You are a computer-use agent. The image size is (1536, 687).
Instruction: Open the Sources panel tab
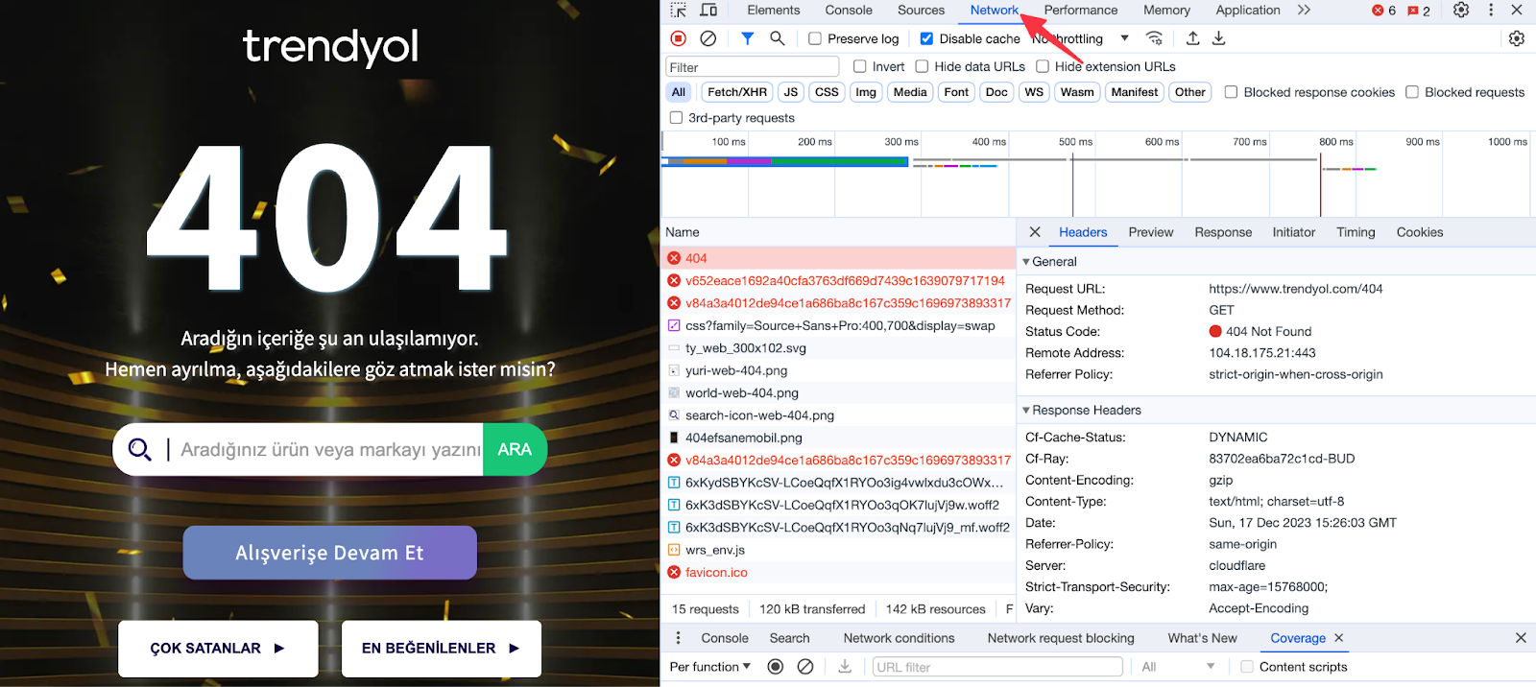921,11
